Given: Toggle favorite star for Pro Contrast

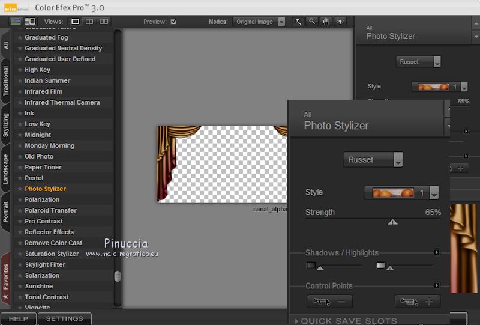Looking at the screenshot, I should click(20, 221).
